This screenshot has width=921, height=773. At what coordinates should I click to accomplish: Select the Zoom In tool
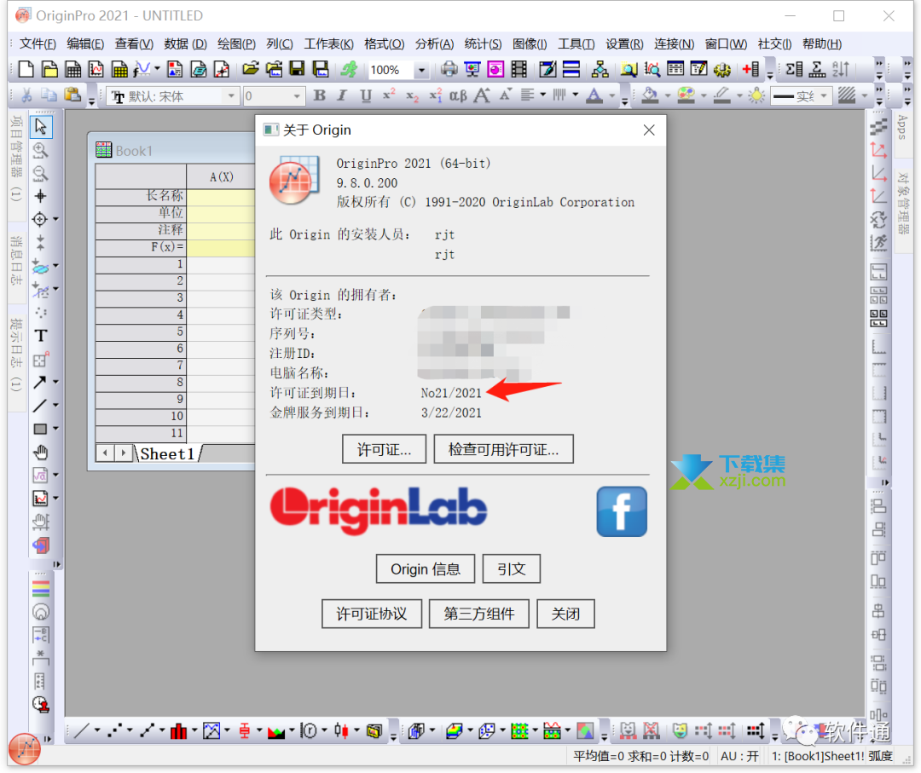pos(41,150)
